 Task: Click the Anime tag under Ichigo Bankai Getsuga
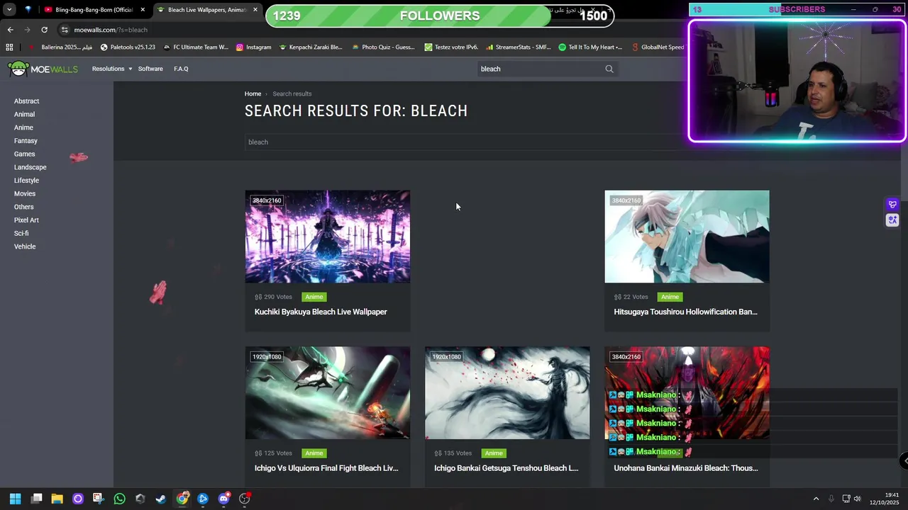click(x=494, y=453)
